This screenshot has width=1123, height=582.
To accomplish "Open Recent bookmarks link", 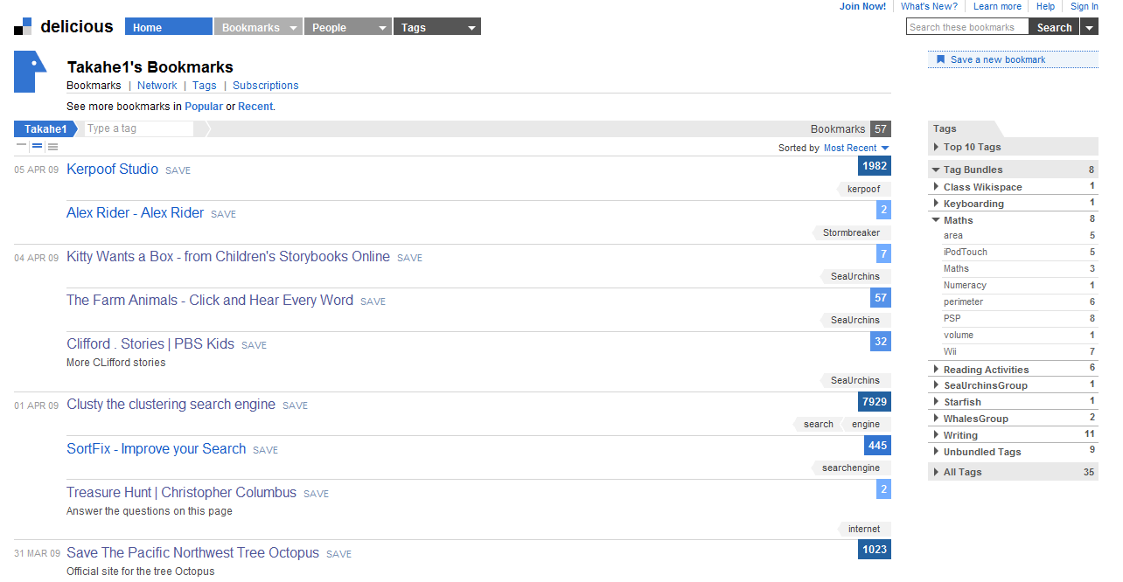I will click(255, 107).
